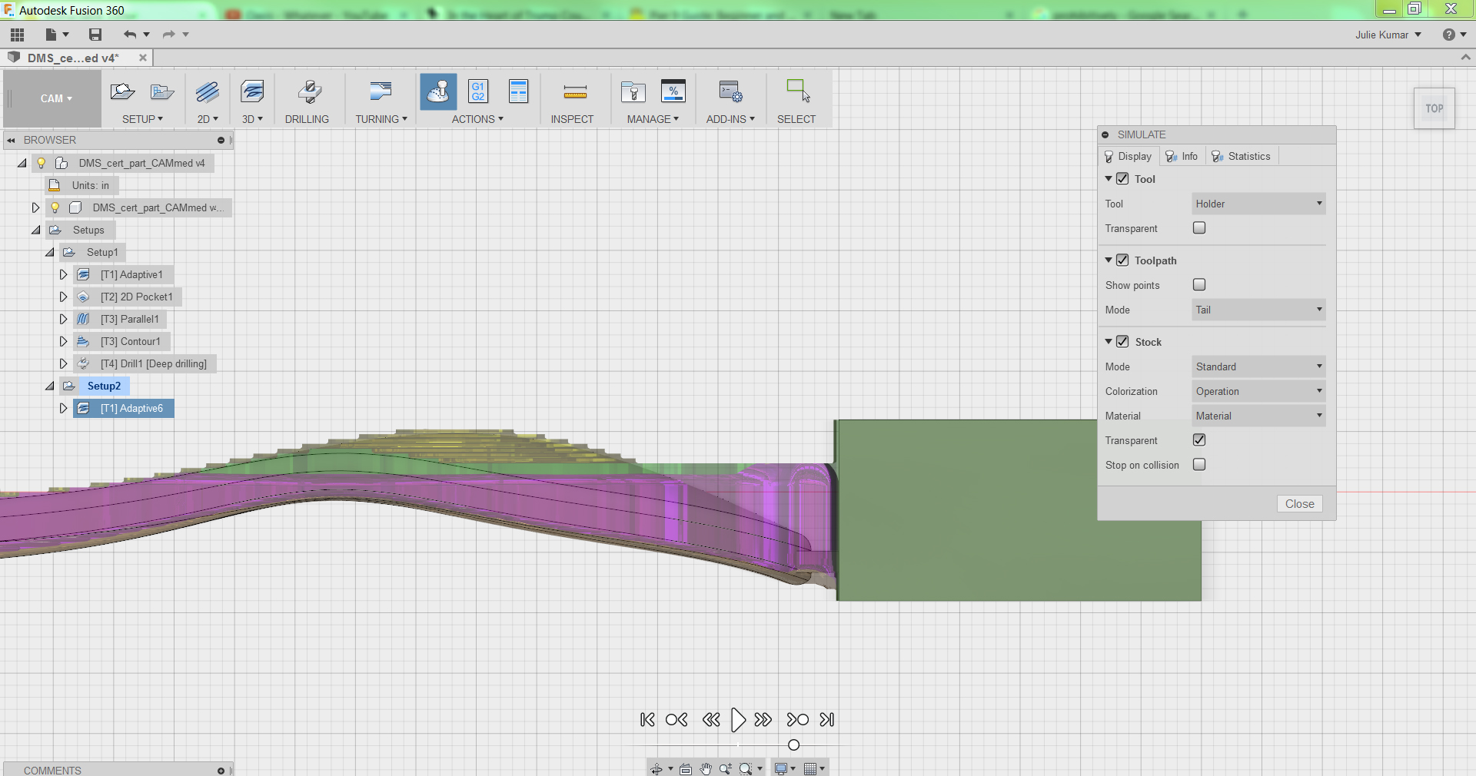Click the Simulate action icon
The height and width of the screenshot is (776, 1476).
tap(438, 92)
